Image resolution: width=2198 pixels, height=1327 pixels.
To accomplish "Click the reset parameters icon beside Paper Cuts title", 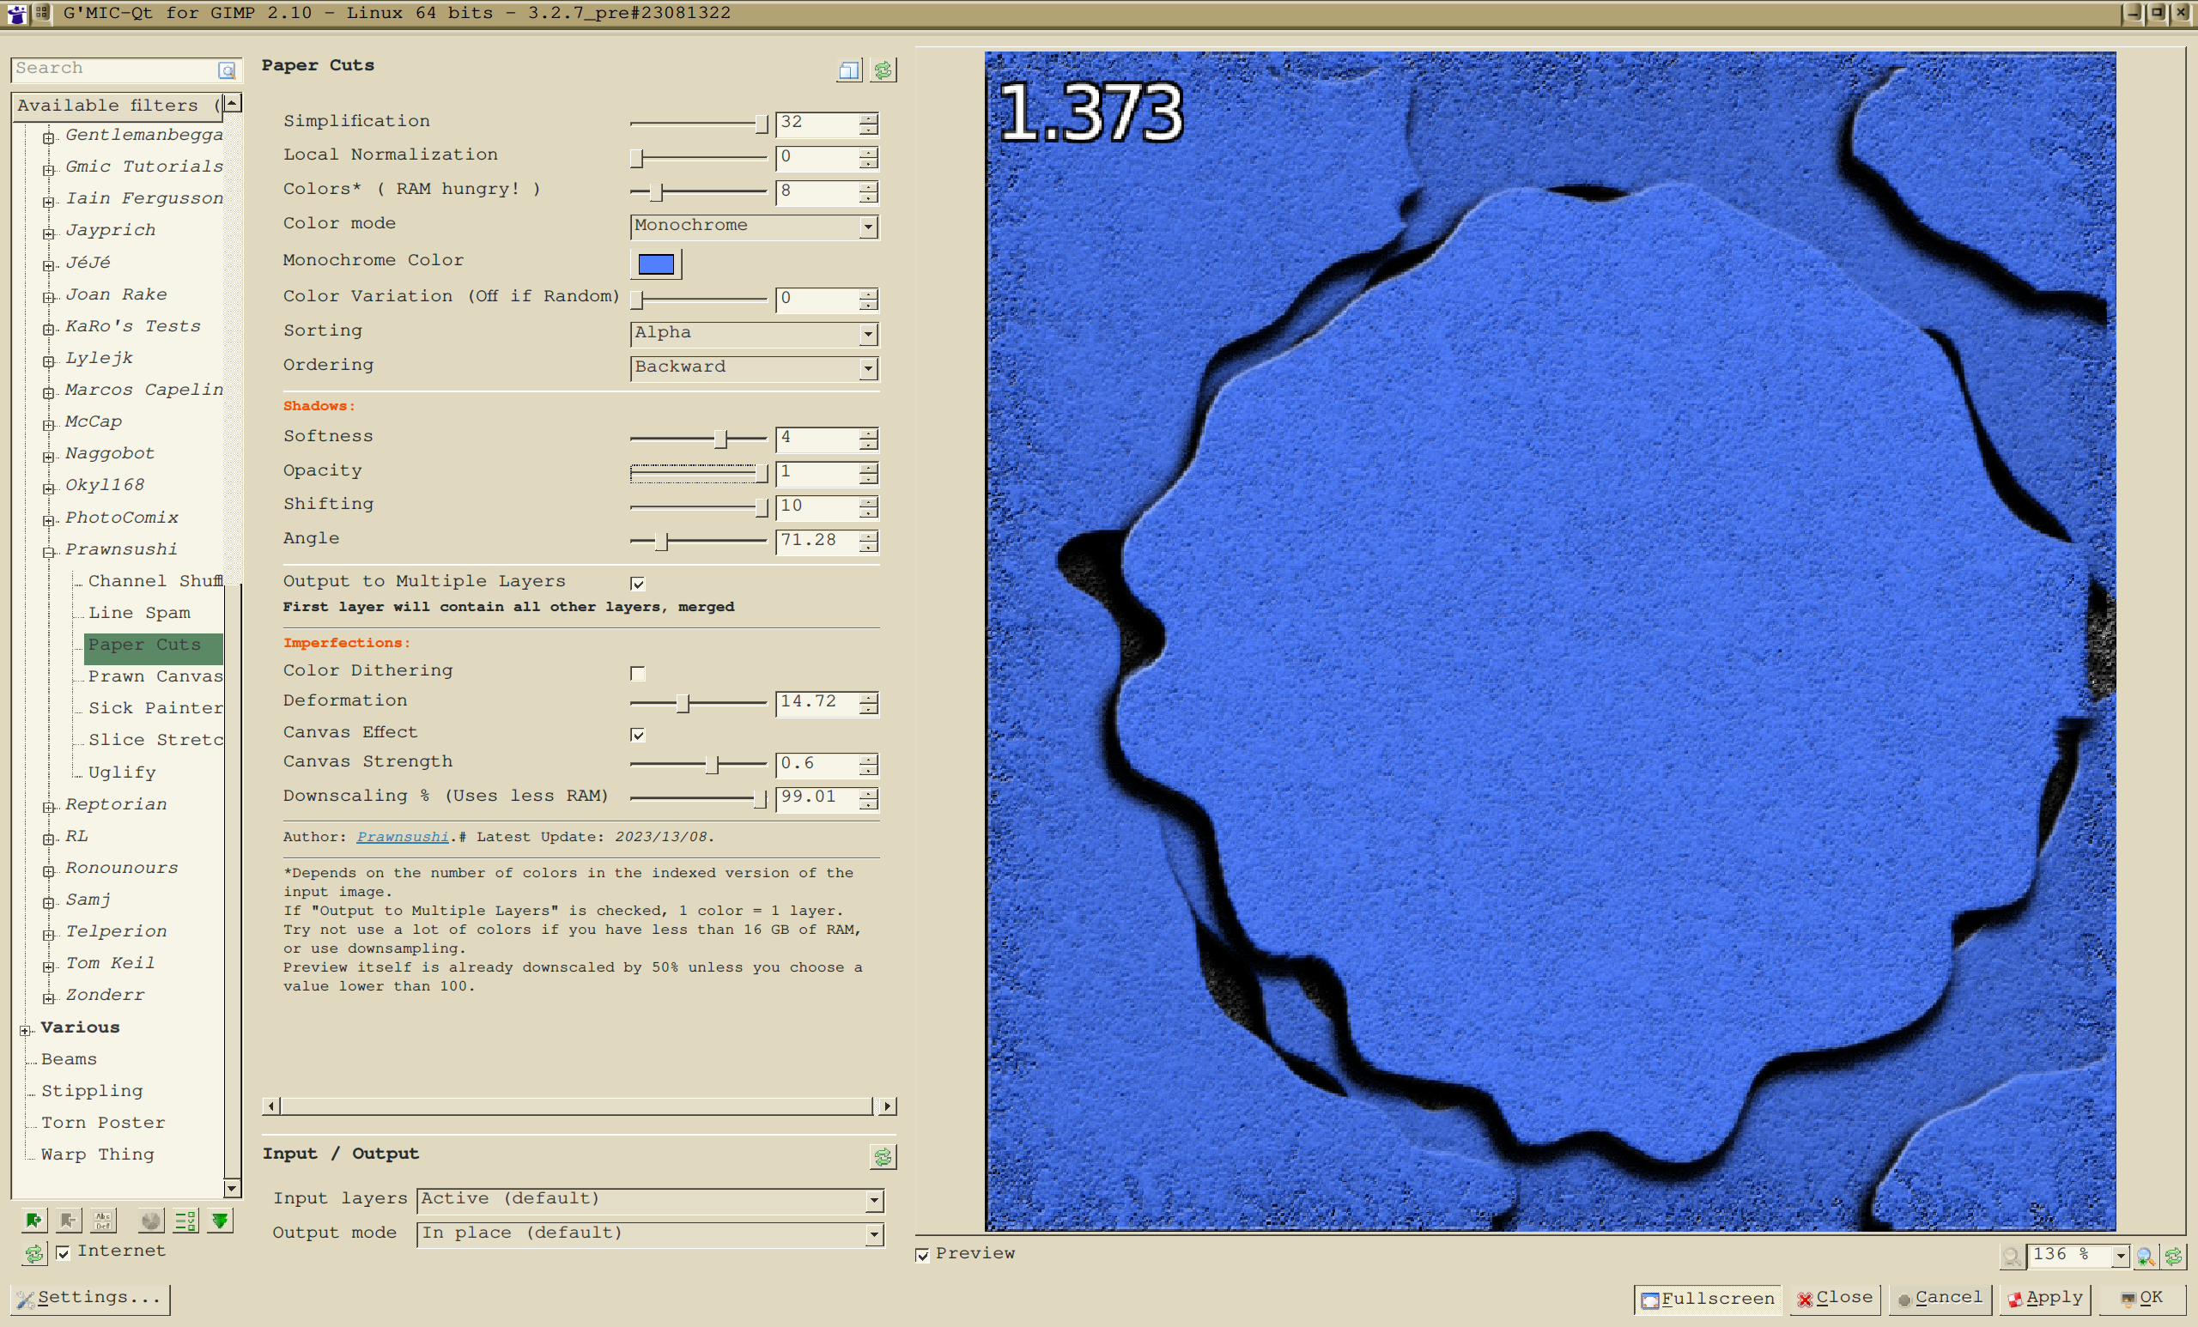I will click(x=883, y=70).
